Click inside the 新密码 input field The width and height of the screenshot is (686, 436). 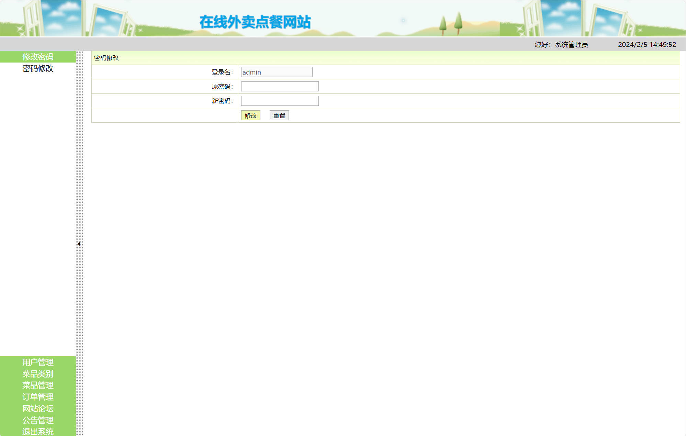pyautogui.click(x=279, y=100)
